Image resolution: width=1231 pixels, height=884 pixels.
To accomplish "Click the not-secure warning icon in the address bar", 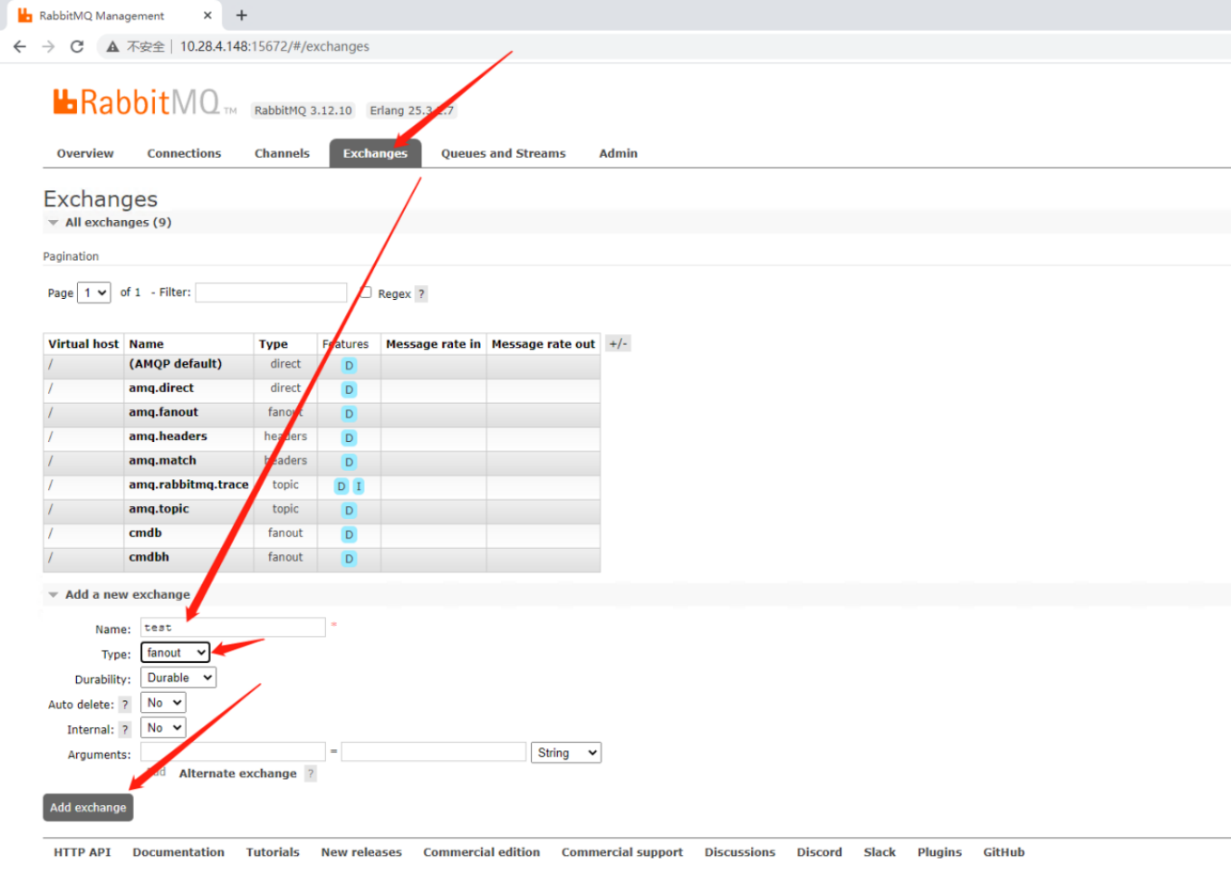I will tap(112, 46).
